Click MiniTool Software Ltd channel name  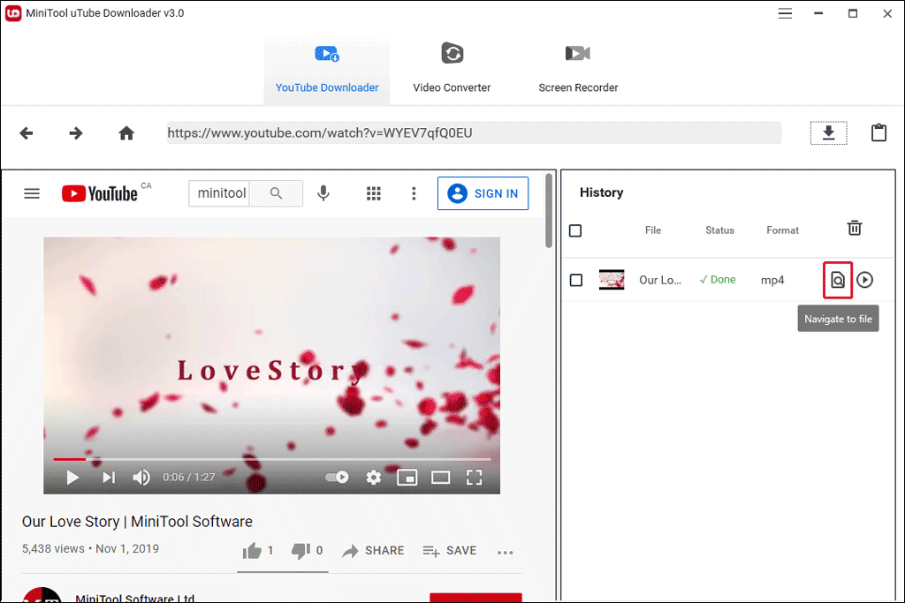[x=134, y=598]
